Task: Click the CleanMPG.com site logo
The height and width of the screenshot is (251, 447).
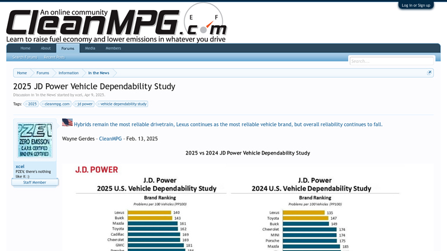Action: tap(116, 23)
